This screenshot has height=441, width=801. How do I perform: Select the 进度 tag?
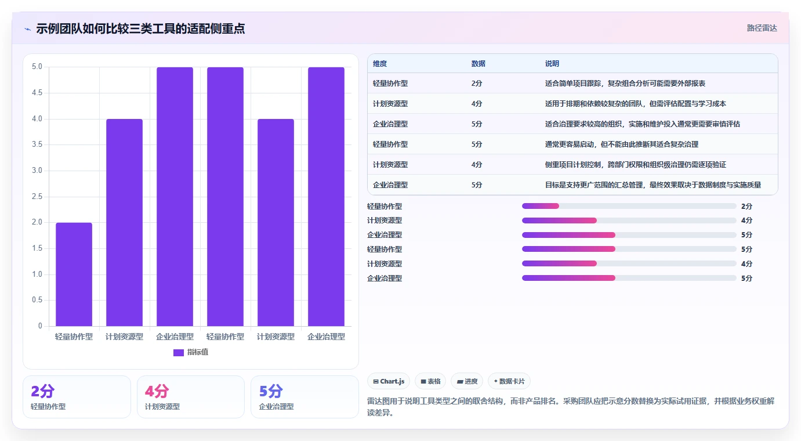point(467,381)
